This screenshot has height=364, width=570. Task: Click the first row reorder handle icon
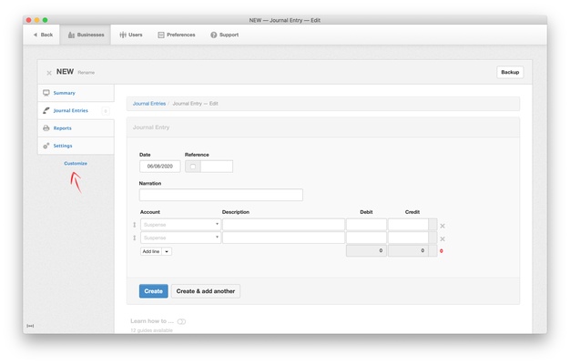click(135, 225)
